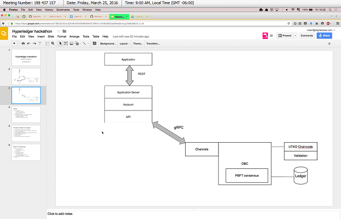Click the PBFT consensus box on slide

(247, 176)
